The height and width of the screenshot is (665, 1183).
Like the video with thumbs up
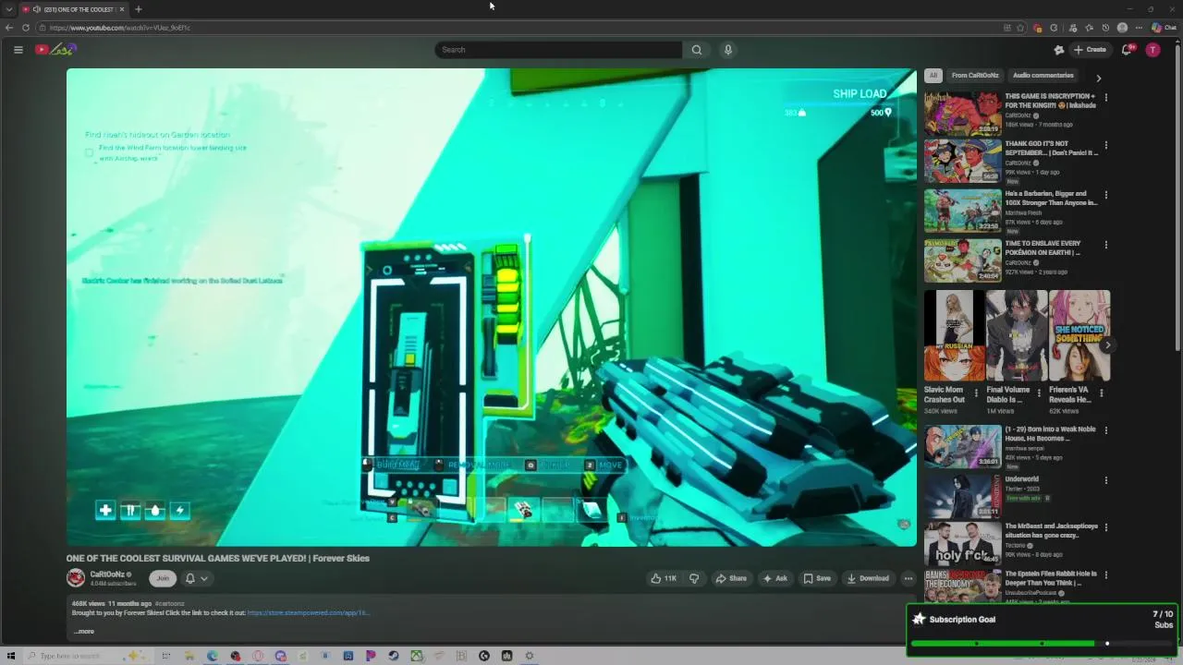[x=664, y=578]
